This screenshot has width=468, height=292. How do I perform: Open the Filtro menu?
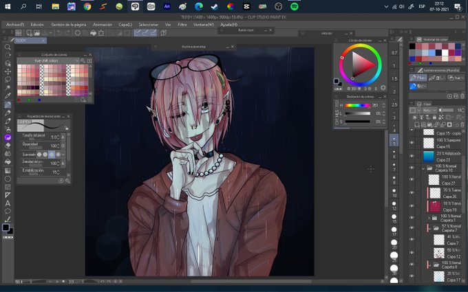pyautogui.click(x=182, y=25)
